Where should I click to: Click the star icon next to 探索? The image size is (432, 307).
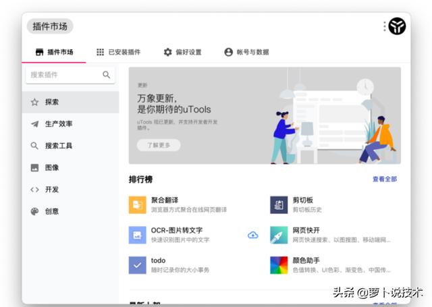coord(34,102)
